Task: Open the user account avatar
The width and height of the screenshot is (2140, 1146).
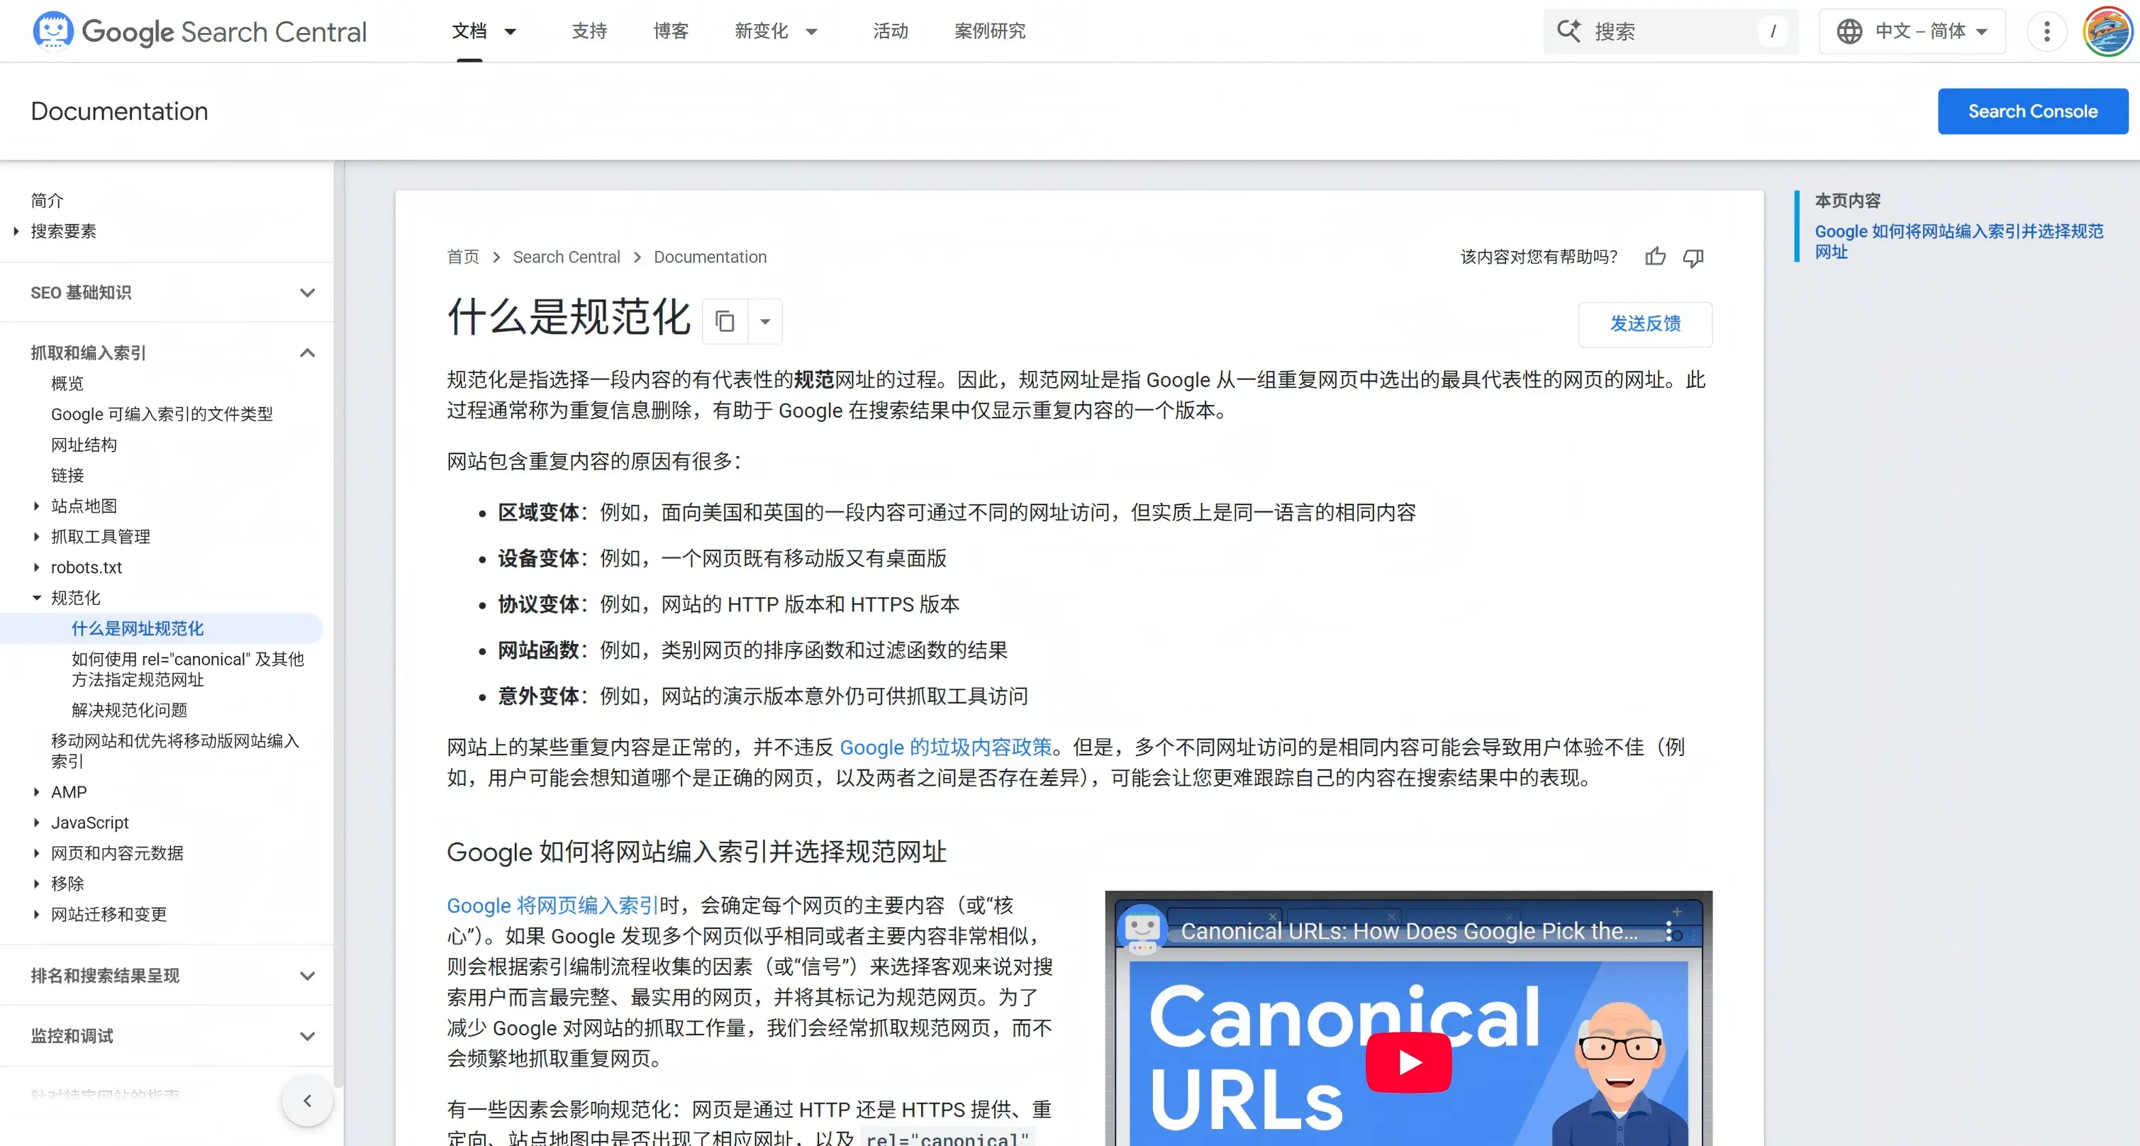Action: (x=2107, y=30)
